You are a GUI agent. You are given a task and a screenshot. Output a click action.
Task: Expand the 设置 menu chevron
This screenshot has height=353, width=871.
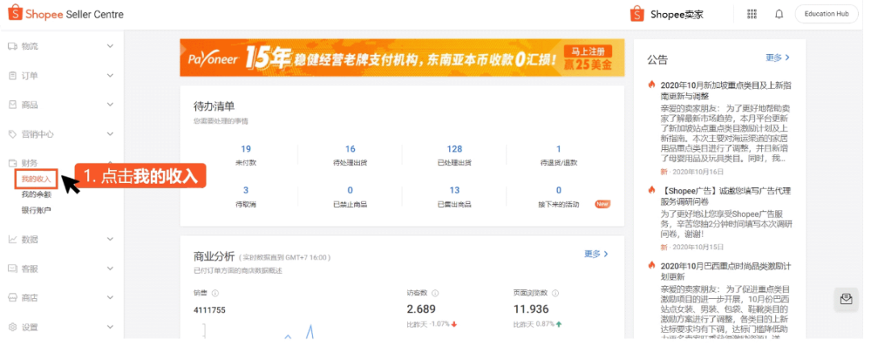pos(110,327)
